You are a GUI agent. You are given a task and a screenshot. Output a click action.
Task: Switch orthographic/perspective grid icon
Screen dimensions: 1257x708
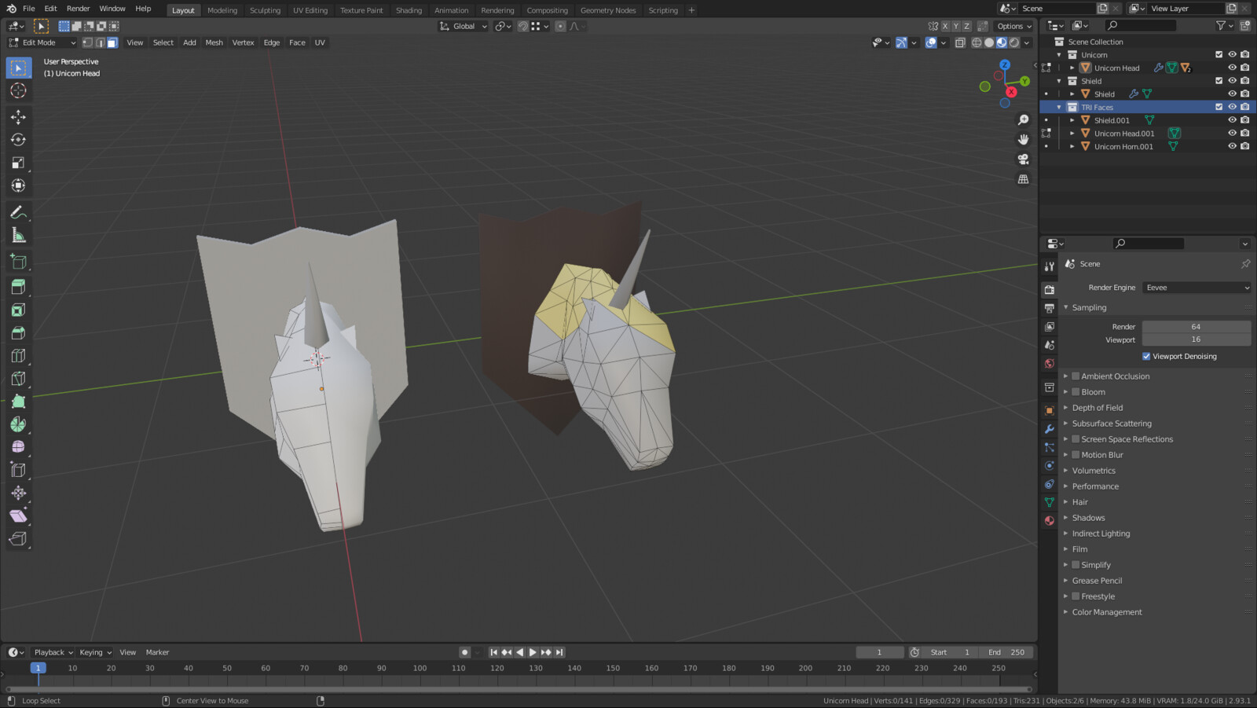point(1023,179)
